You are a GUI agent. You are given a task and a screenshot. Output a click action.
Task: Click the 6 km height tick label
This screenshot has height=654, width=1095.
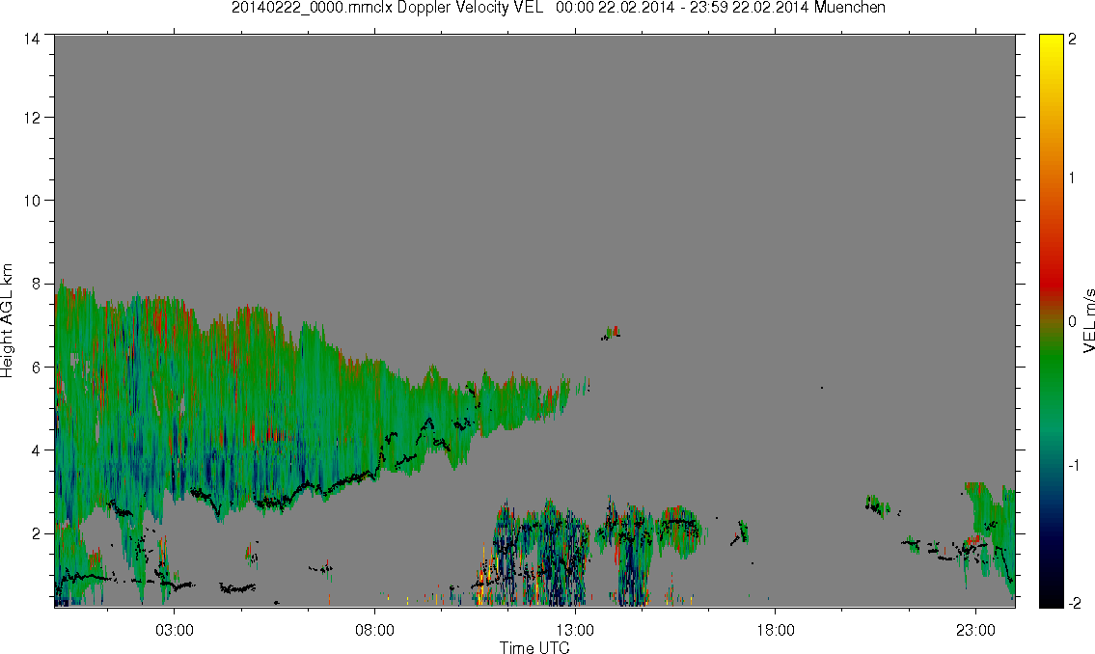point(35,368)
